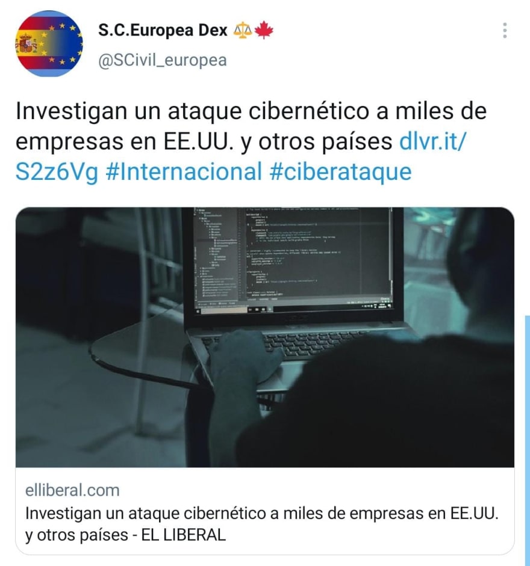Click the 'EL LIBERAL' text in card

click(183, 535)
